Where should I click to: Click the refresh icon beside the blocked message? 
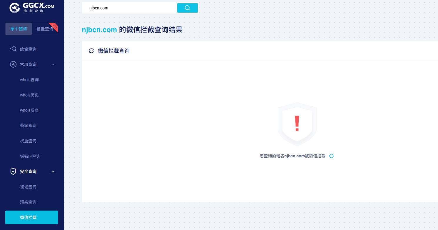[331, 156]
